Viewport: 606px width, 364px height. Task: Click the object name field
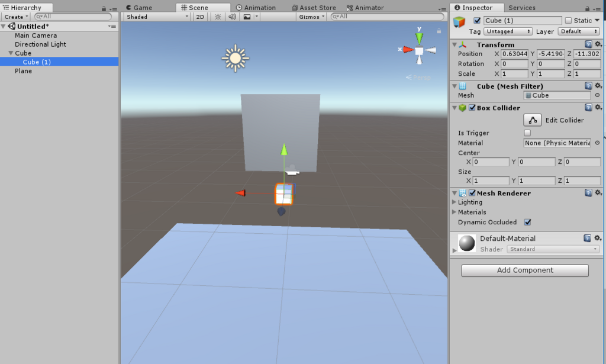click(523, 21)
